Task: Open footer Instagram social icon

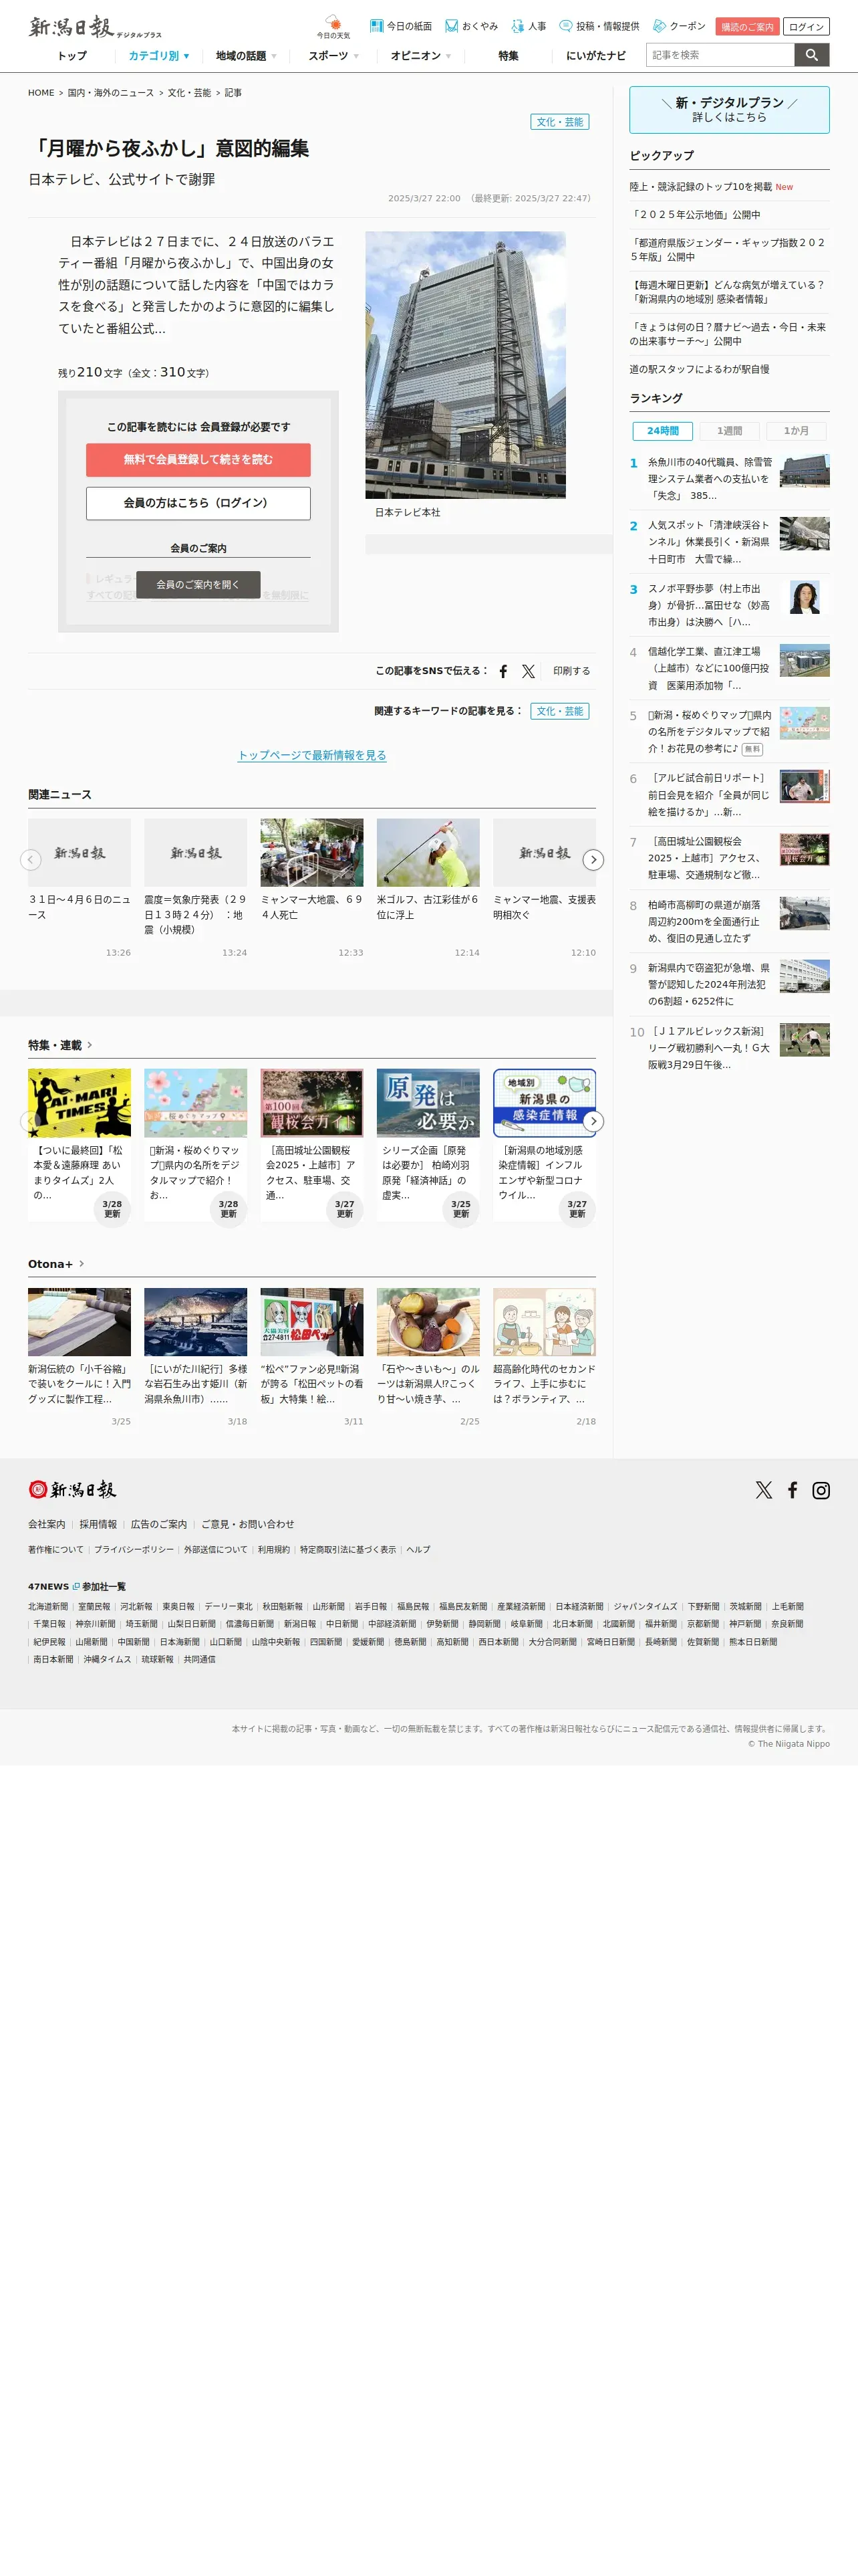Action: (x=821, y=1490)
